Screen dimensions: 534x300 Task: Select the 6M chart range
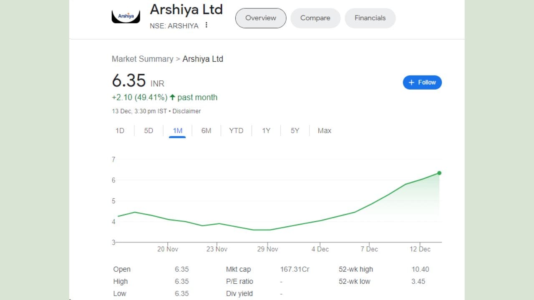(x=206, y=131)
